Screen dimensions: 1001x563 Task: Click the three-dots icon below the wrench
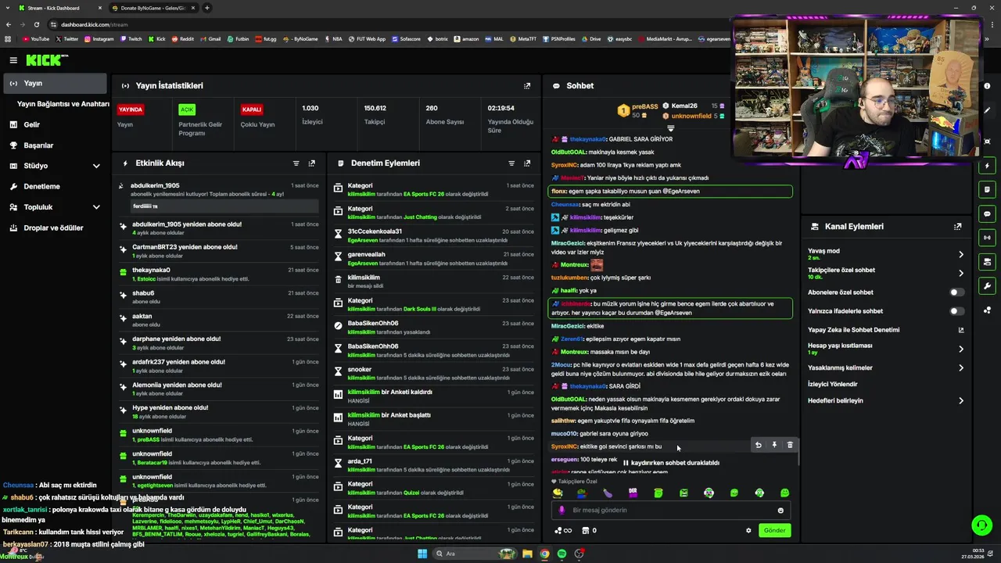pyautogui.click(x=987, y=310)
